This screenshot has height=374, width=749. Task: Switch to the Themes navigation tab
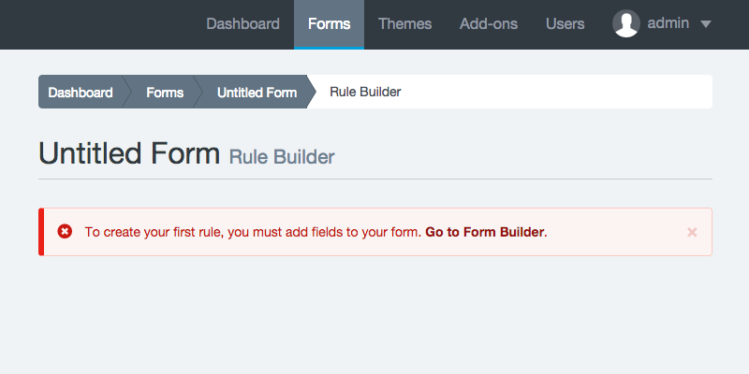(404, 24)
